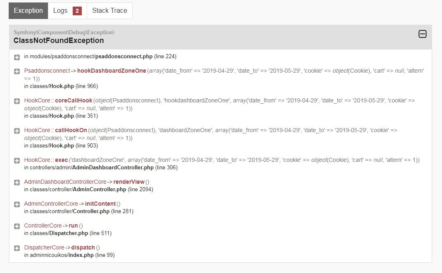Image resolution: width=442 pixels, height=273 pixels.
Task: Select the Exception tab
Action: coord(28,11)
